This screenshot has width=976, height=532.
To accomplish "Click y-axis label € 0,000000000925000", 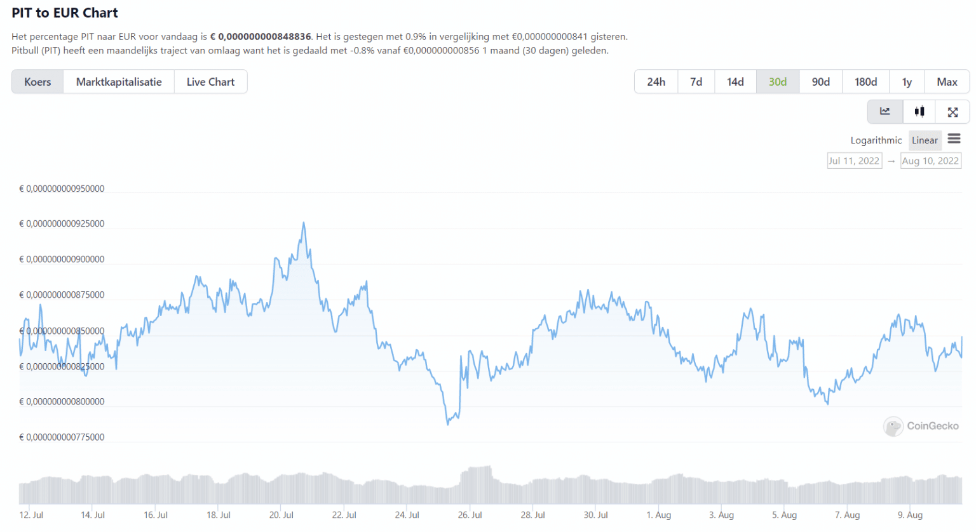I will (62, 223).
